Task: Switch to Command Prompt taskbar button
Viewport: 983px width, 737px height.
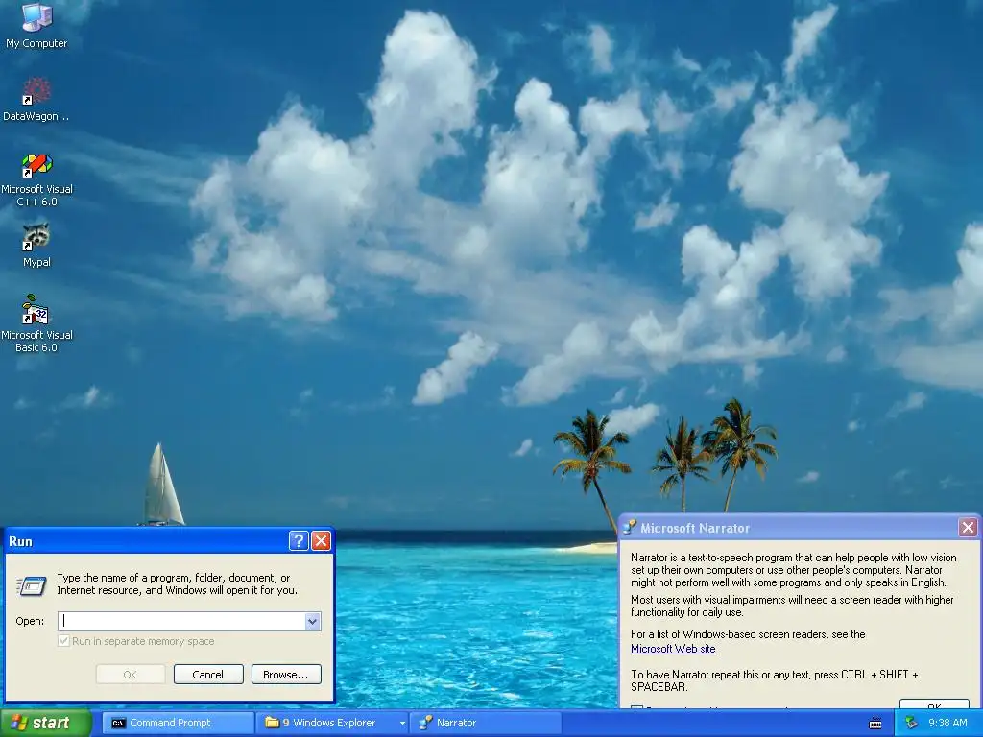Action: tap(178, 723)
